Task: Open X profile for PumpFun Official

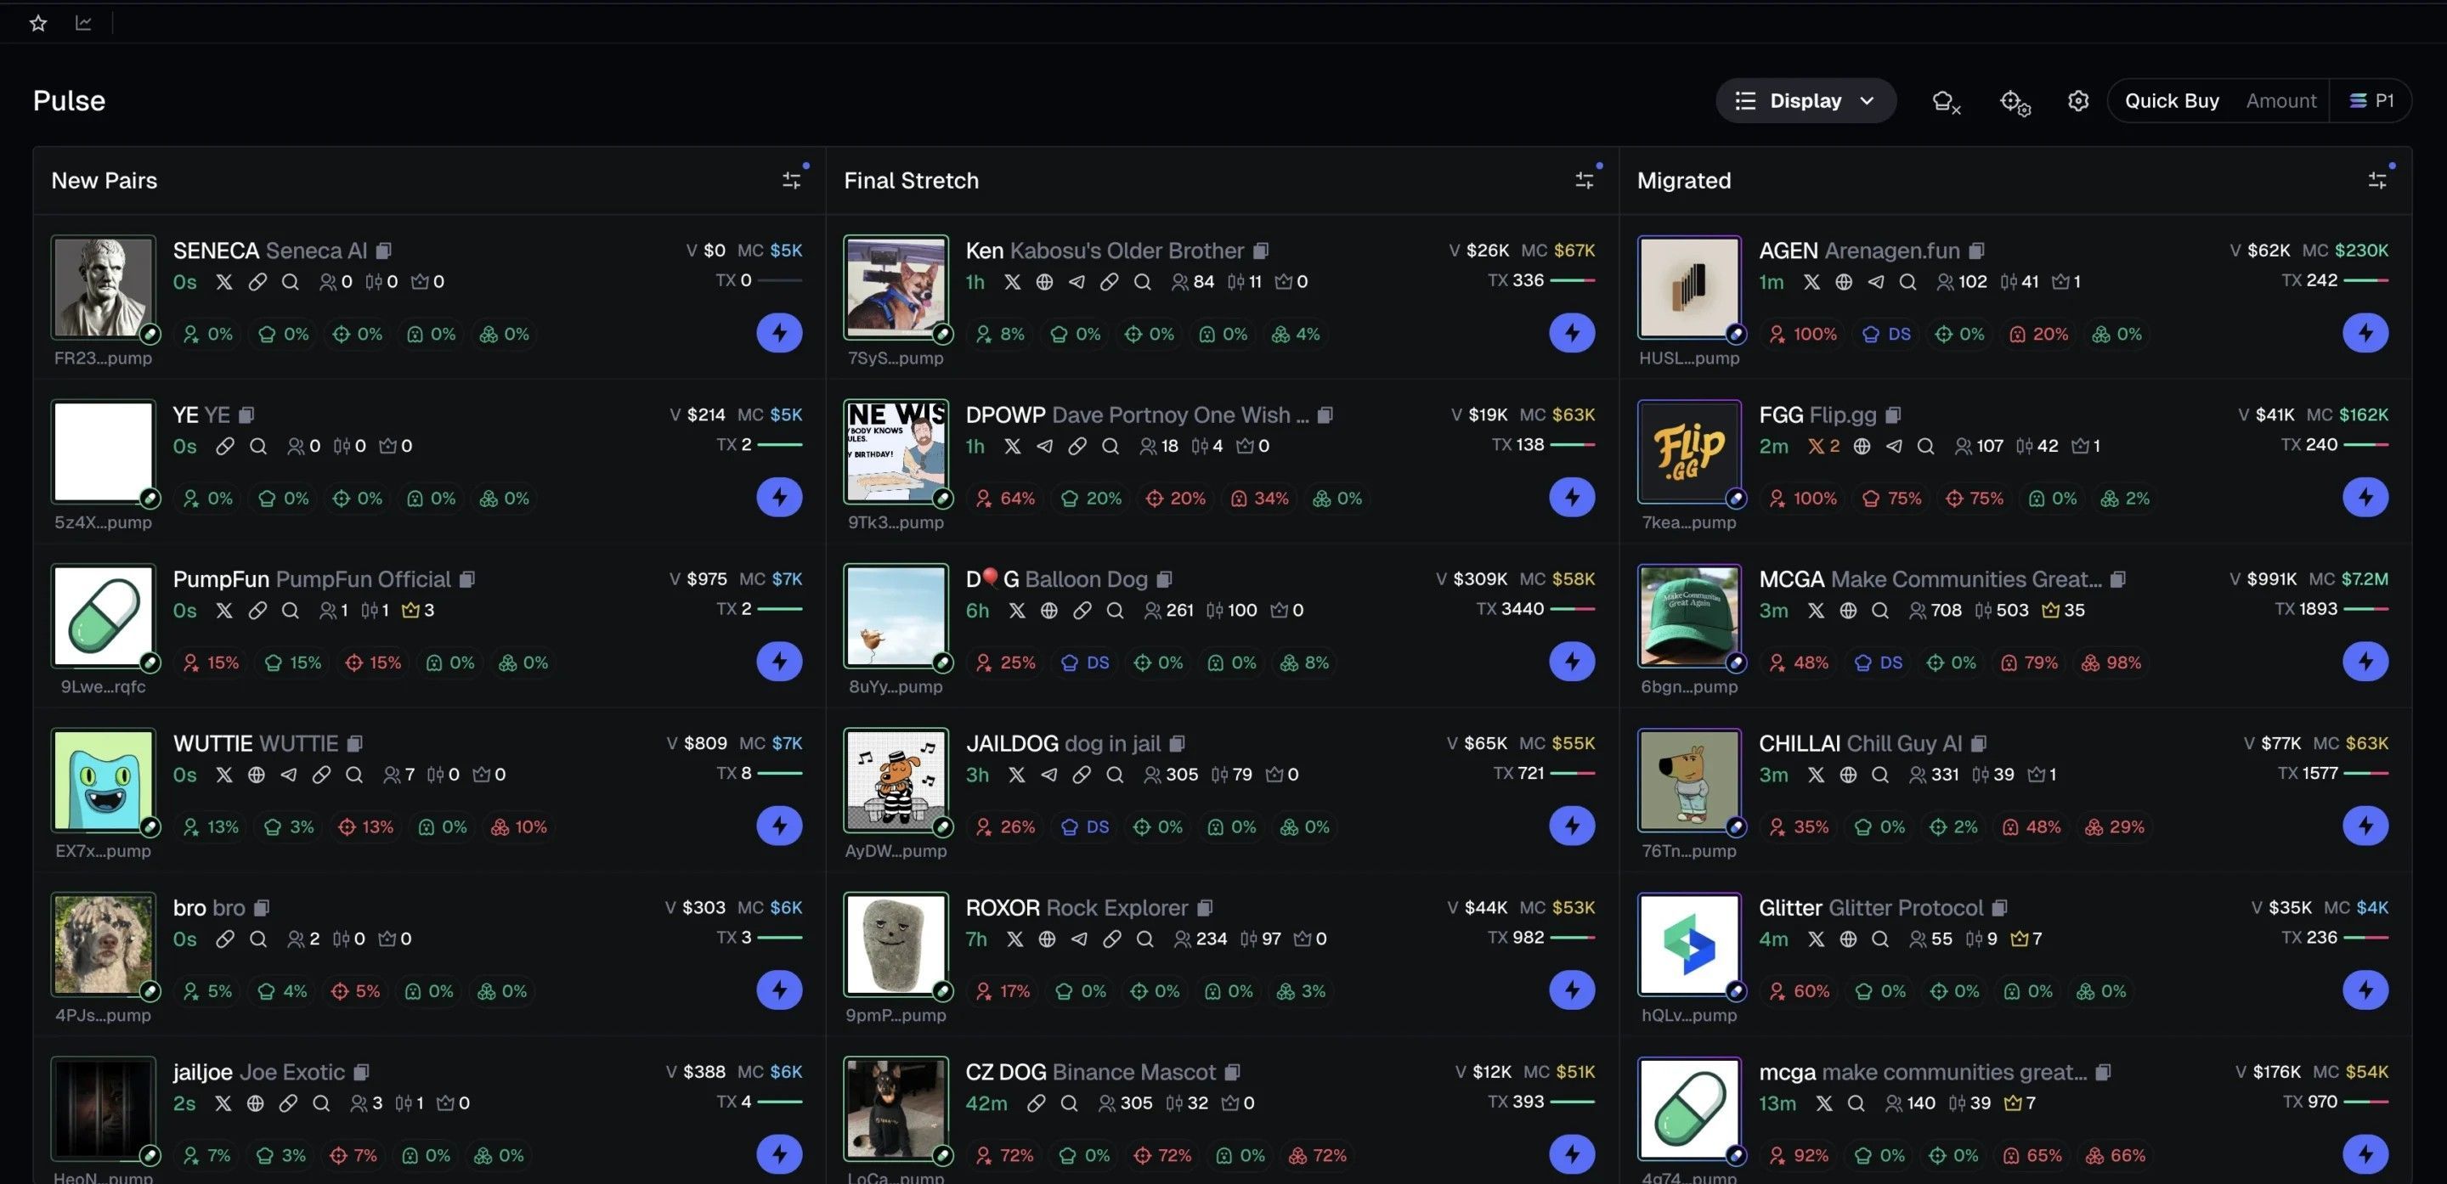Action: click(x=224, y=611)
